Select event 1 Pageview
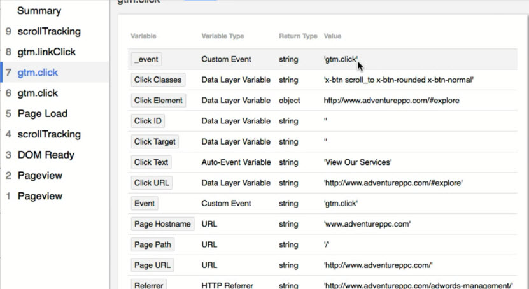 [x=39, y=196]
